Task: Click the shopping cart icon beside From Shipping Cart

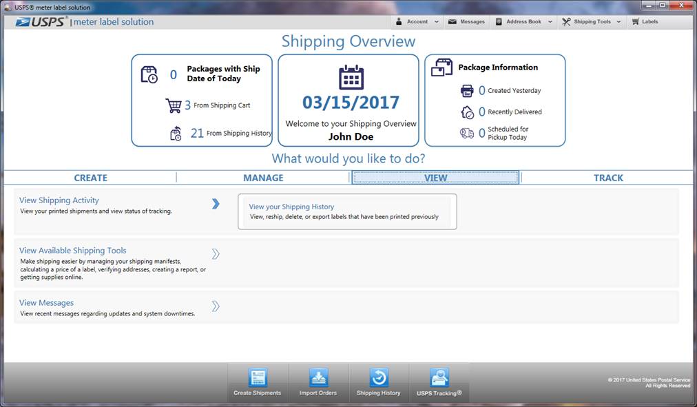Action: [174, 106]
